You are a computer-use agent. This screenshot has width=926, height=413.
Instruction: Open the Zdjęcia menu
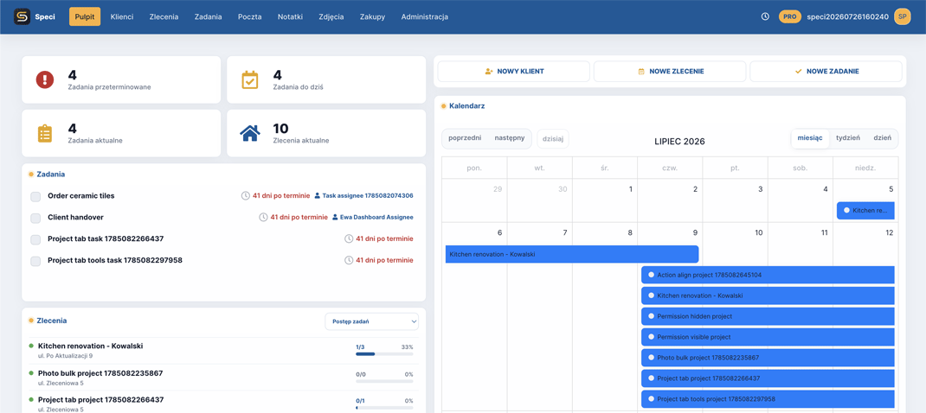331,16
